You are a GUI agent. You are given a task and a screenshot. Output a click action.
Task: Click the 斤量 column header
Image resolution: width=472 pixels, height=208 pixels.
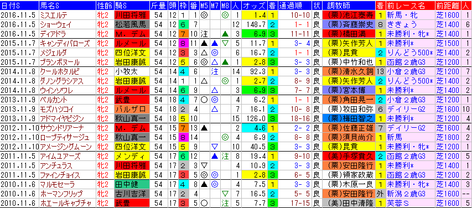point(159,5)
